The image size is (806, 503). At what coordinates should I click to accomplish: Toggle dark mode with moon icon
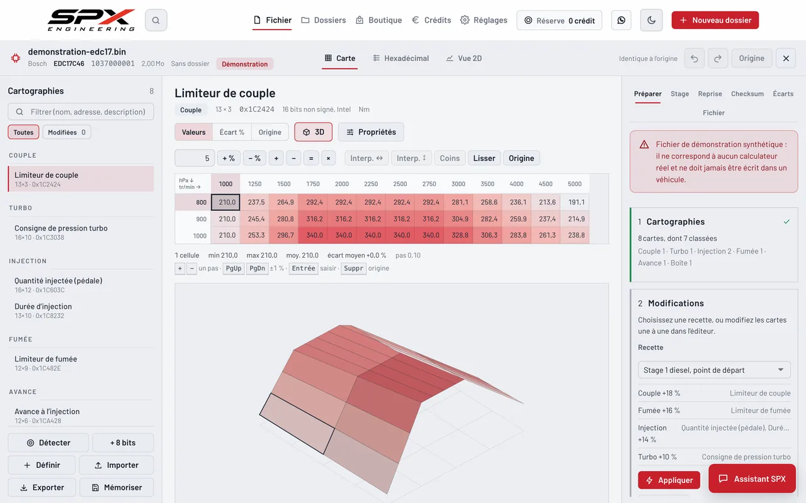click(651, 20)
